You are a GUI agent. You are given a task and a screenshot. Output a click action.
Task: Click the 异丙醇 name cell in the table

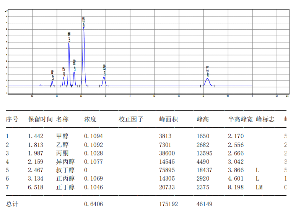point(65,162)
